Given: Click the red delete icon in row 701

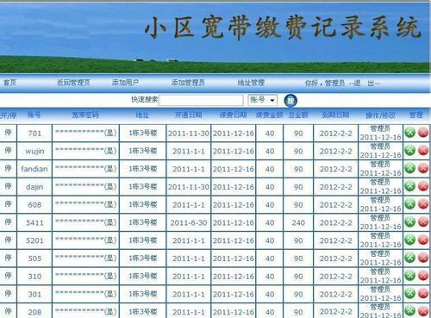Looking at the screenshot, I should (x=423, y=132).
